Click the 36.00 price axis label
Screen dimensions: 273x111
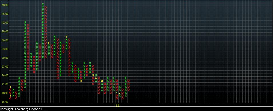point(5,40)
